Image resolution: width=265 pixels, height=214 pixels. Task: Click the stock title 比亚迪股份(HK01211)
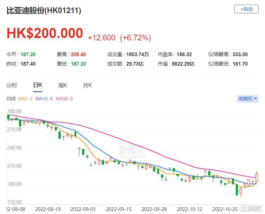[x=44, y=10]
